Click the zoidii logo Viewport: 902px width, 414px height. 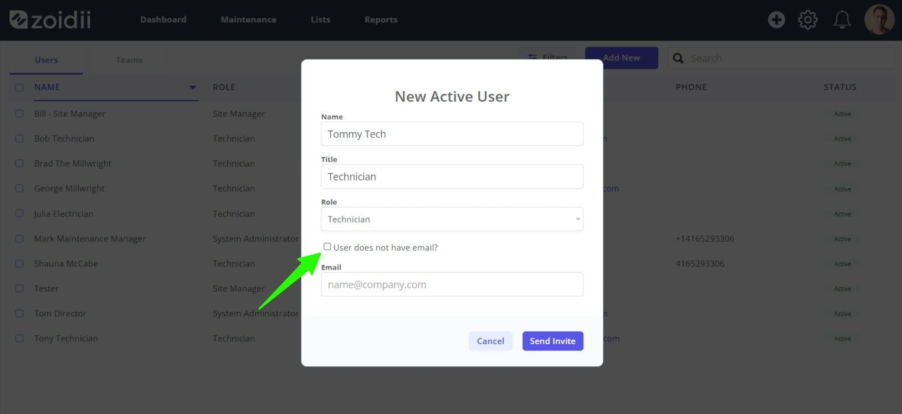tap(50, 20)
